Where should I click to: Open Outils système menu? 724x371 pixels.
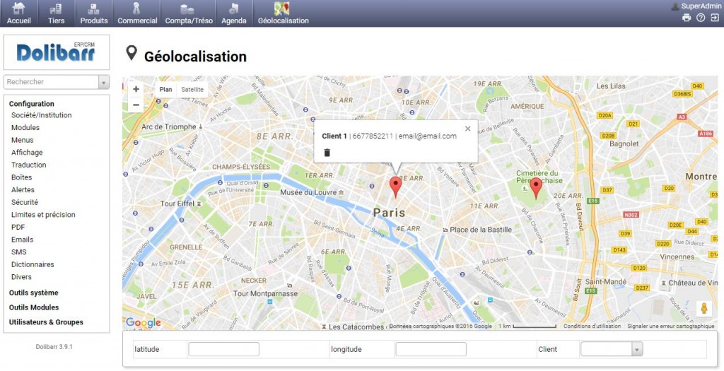[34, 293]
